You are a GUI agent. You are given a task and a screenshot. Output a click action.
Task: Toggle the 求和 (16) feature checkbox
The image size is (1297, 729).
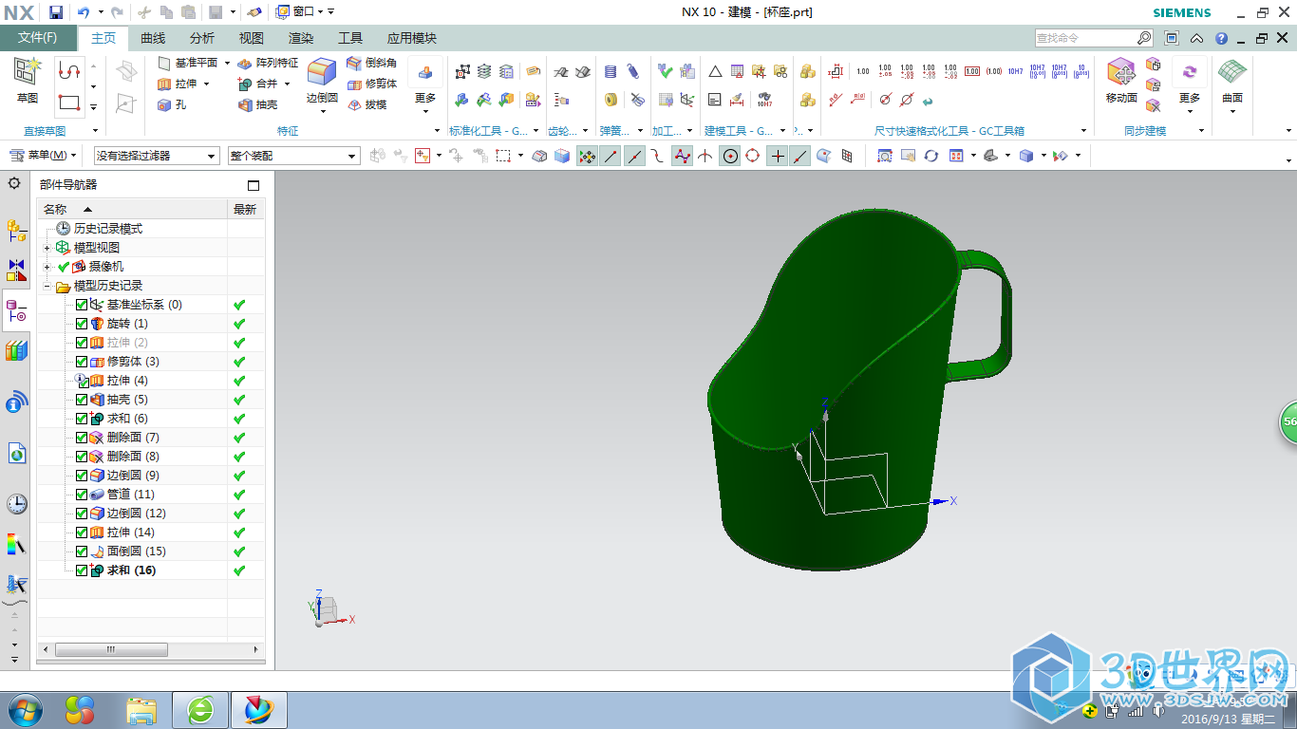click(x=81, y=570)
